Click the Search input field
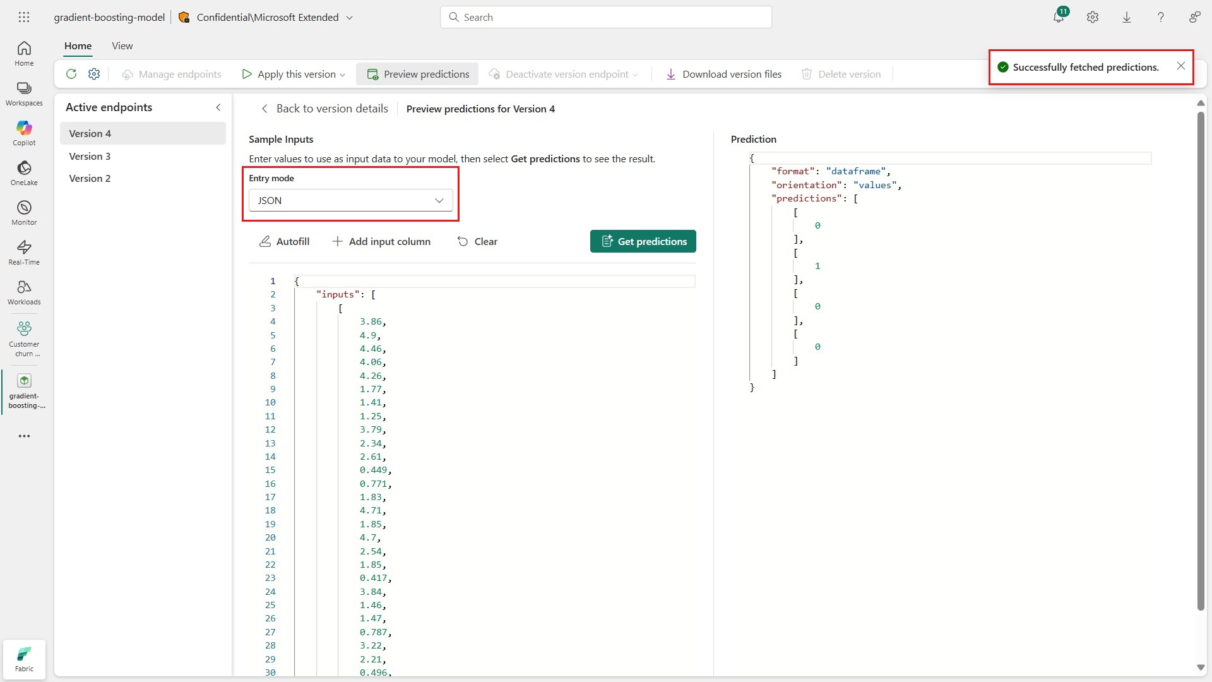Viewport: 1212px width, 682px height. tap(606, 17)
